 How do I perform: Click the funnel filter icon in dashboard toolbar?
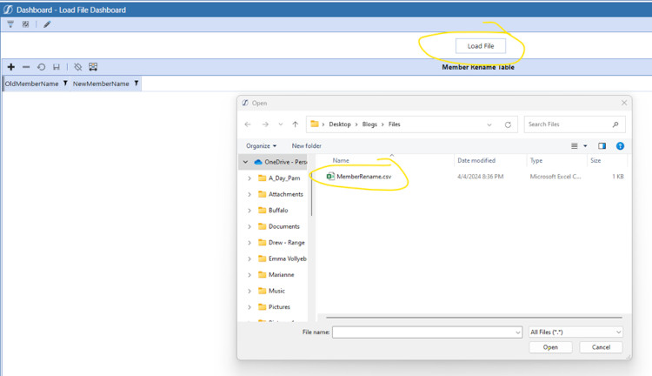click(x=11, y=24)
